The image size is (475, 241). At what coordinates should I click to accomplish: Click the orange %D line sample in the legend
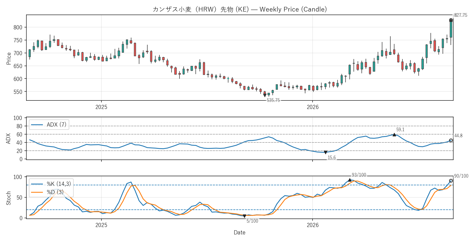click(37, 192)
